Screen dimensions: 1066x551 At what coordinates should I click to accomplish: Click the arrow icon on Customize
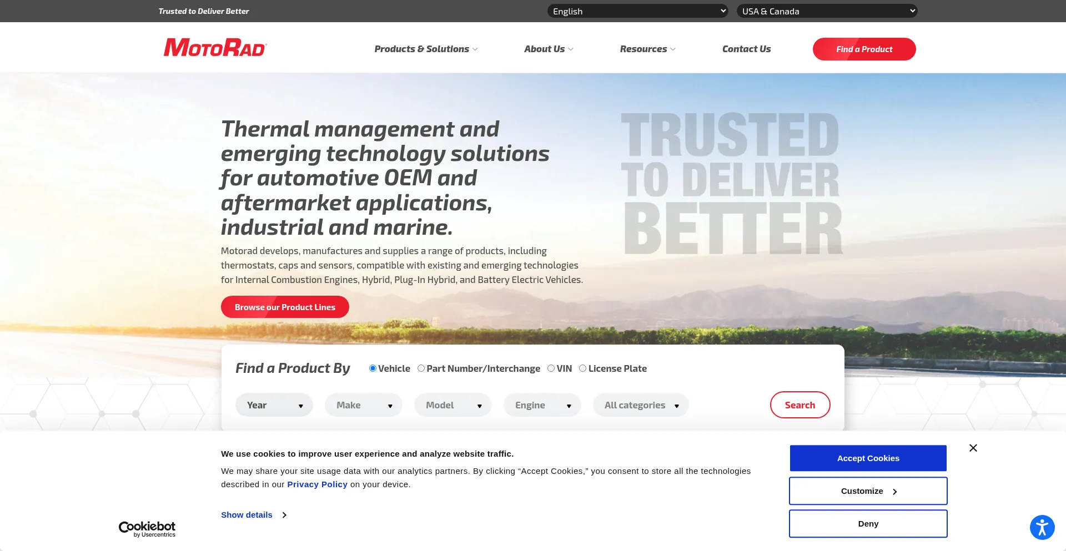(894, 492)
